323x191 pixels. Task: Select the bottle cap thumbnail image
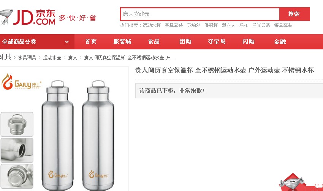(x=17, y=124)
